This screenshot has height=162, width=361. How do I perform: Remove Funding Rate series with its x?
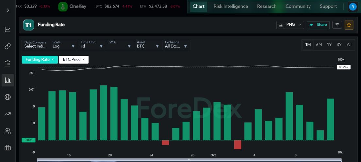tap(53, 59)
